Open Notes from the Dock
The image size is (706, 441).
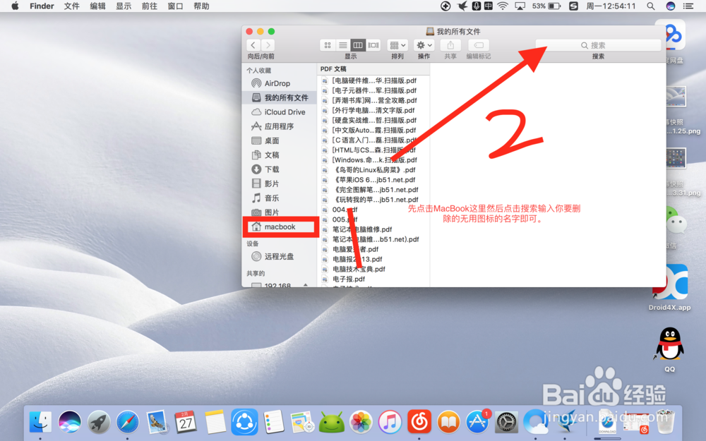pos(215,422)
